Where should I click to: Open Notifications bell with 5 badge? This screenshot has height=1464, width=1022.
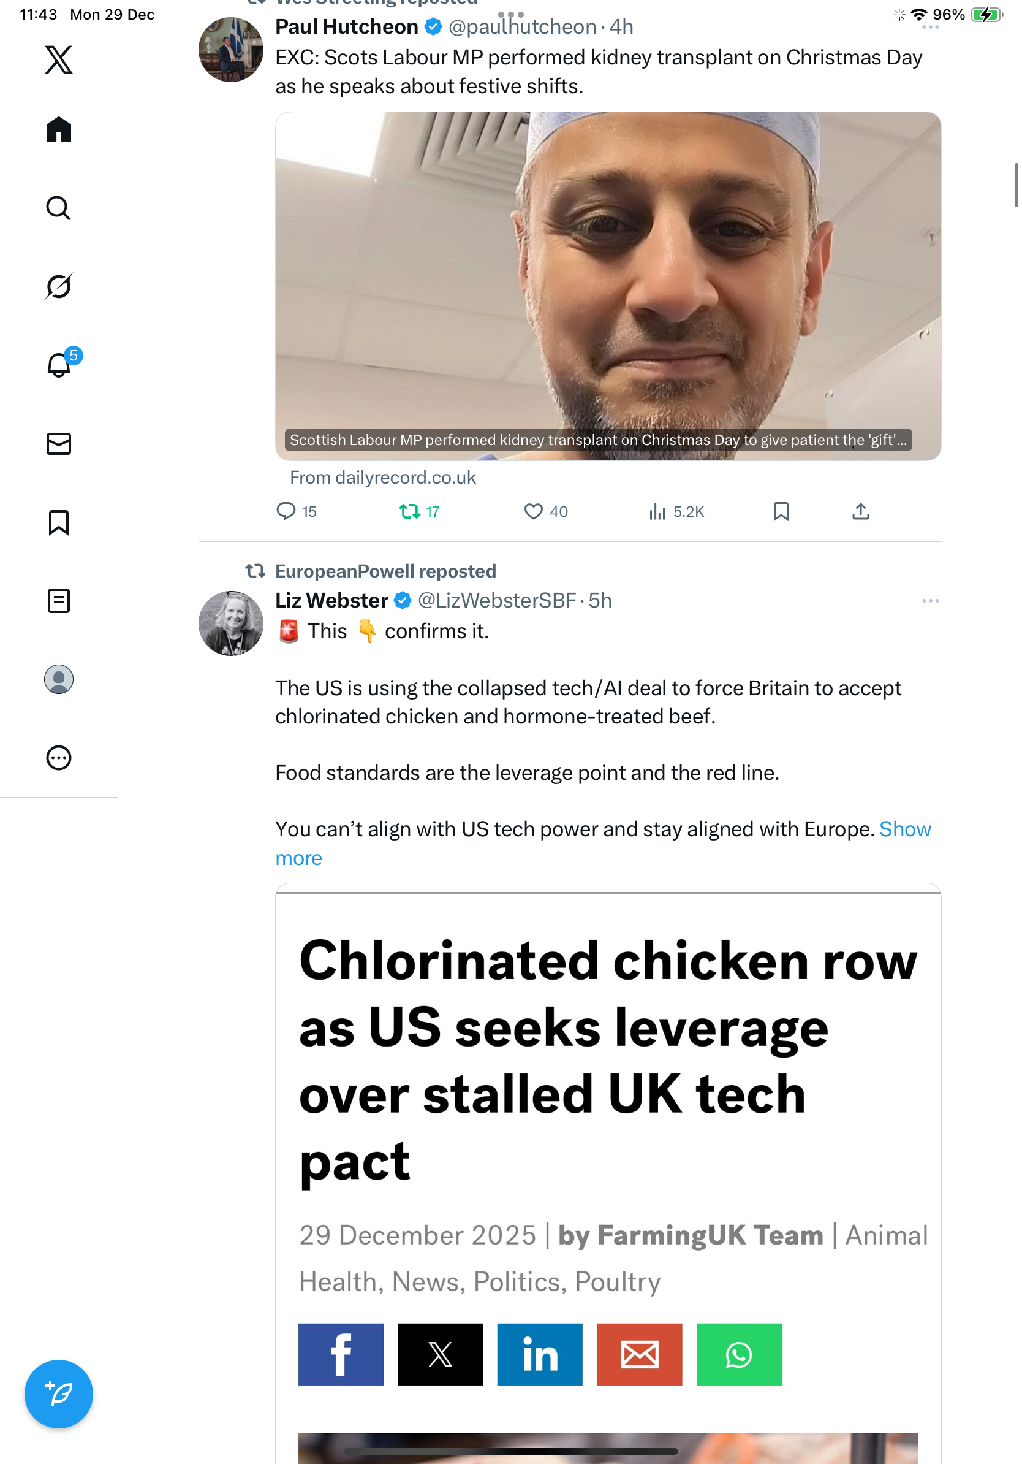(x=59, y=365)
